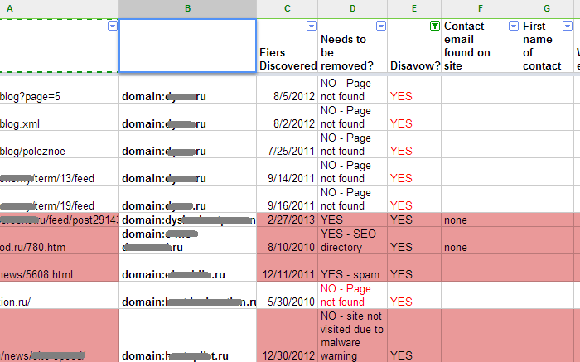Select 'YES - spam' cell
This screenshot has width=580, height=362.
352,268
